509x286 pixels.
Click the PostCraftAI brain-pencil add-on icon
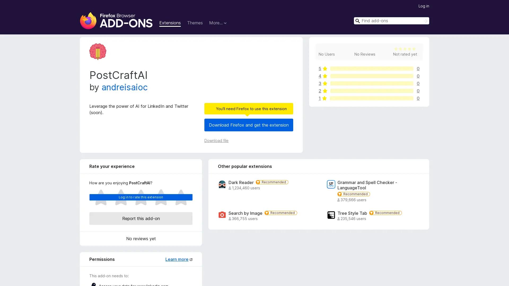point(98,52)
